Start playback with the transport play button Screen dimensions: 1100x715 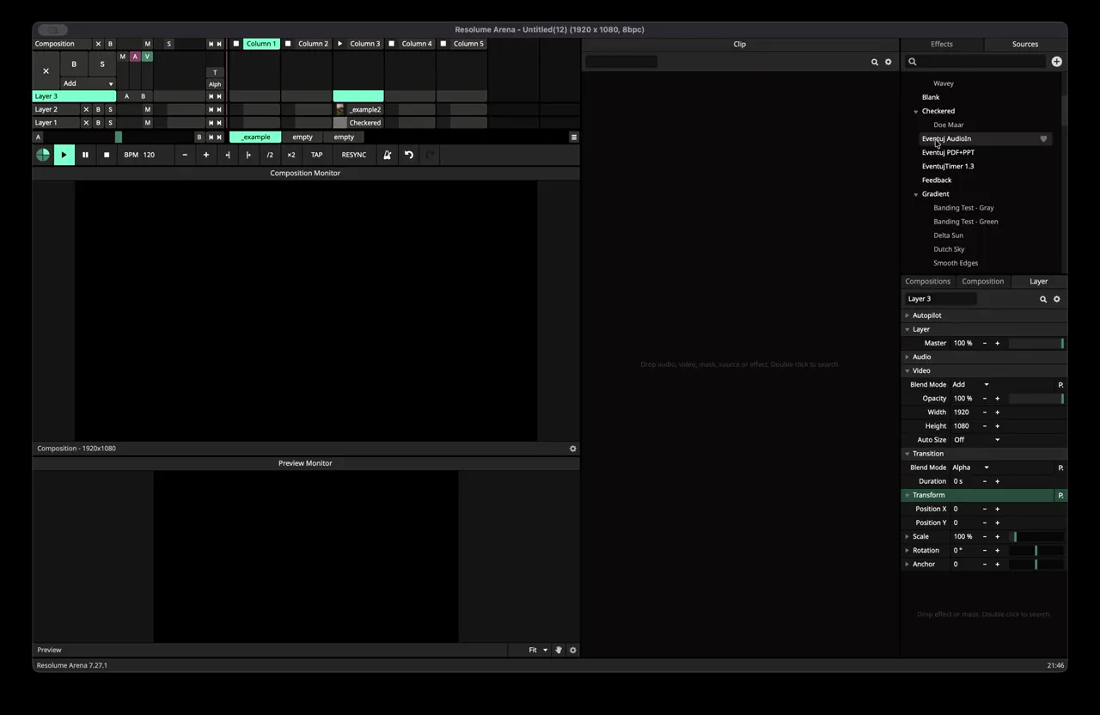(x=64, y=155)
